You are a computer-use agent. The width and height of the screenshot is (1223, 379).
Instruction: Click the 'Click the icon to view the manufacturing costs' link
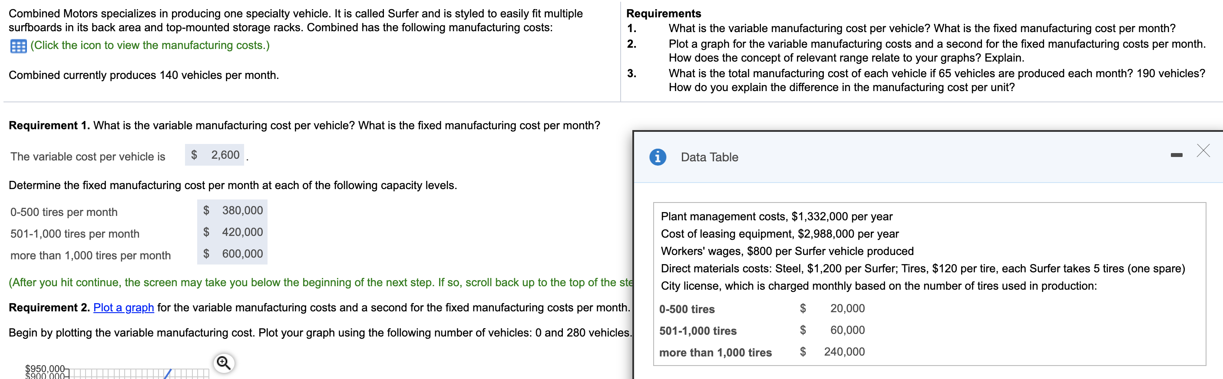click(x=150, y=46)
